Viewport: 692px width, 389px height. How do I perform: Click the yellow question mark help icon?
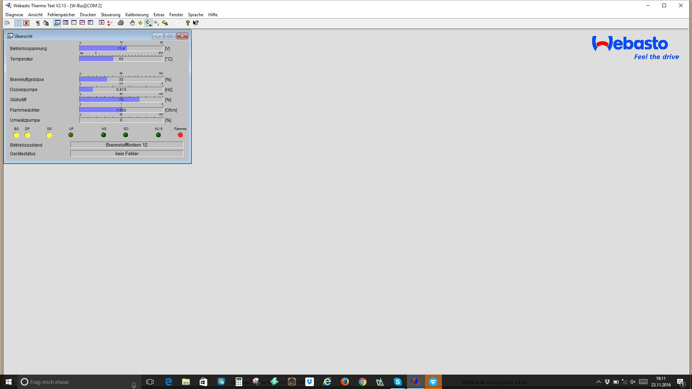[x=187, y=23]
